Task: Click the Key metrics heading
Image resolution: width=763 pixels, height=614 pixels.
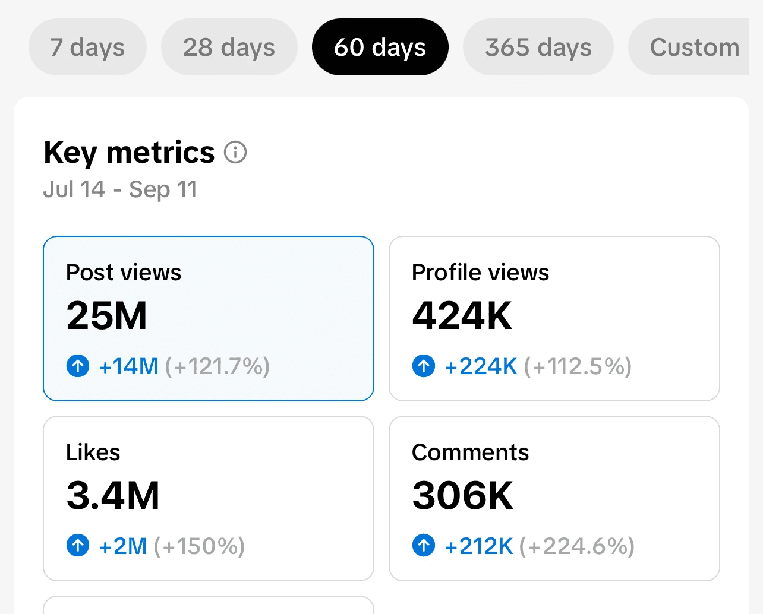Action: click(x=129, y=153)
